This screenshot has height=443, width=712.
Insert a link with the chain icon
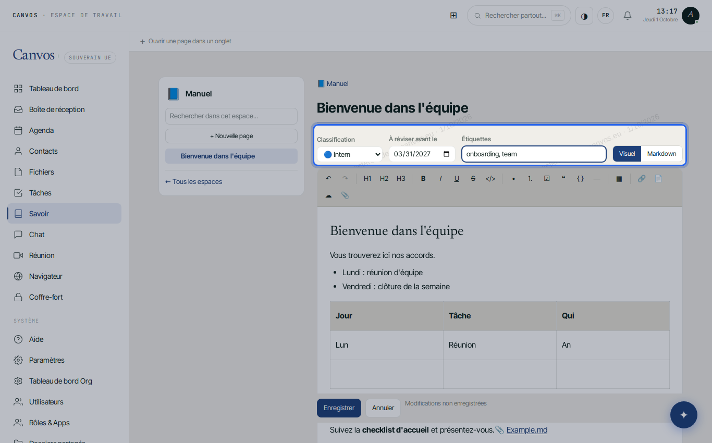[x=641, y=178]
